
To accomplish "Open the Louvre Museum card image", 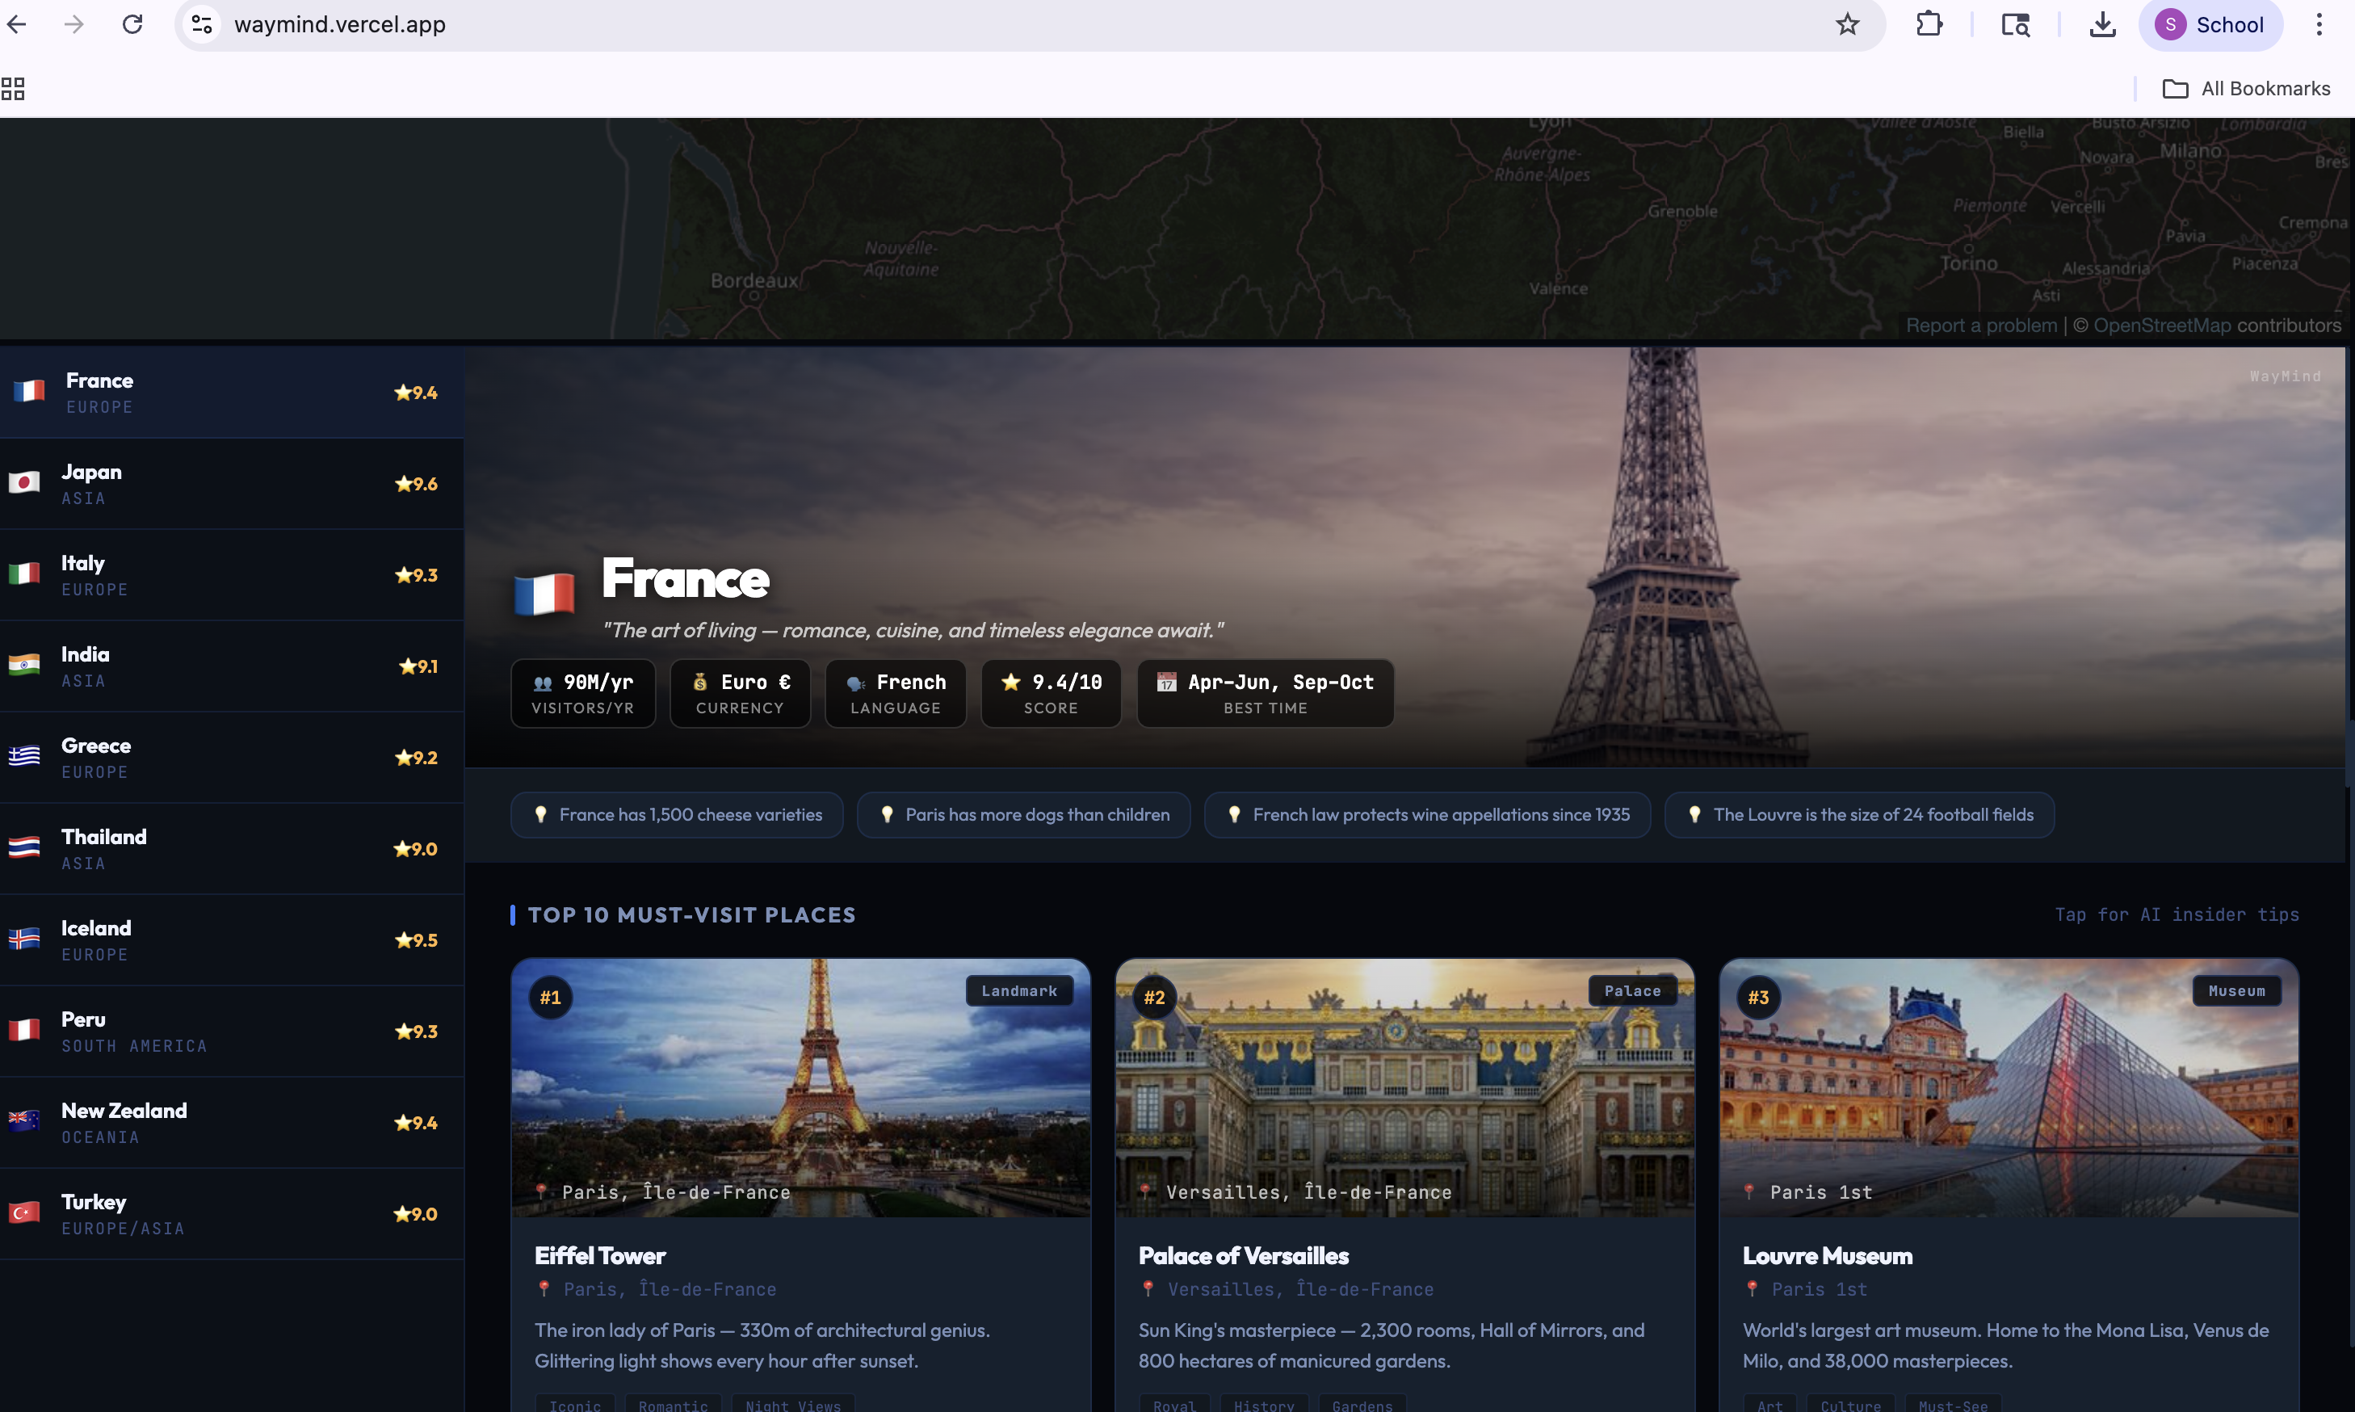I will pos(2008,1087).
